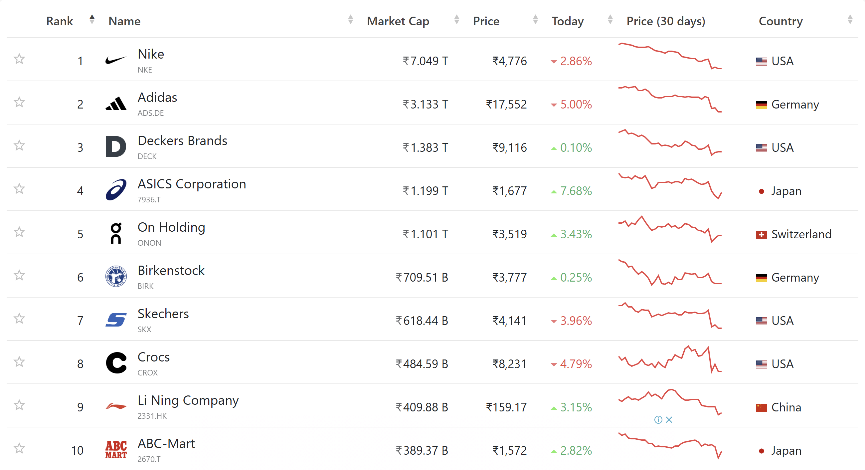
Task: Open the Deckers Brands company page
Action: point(182,141)
